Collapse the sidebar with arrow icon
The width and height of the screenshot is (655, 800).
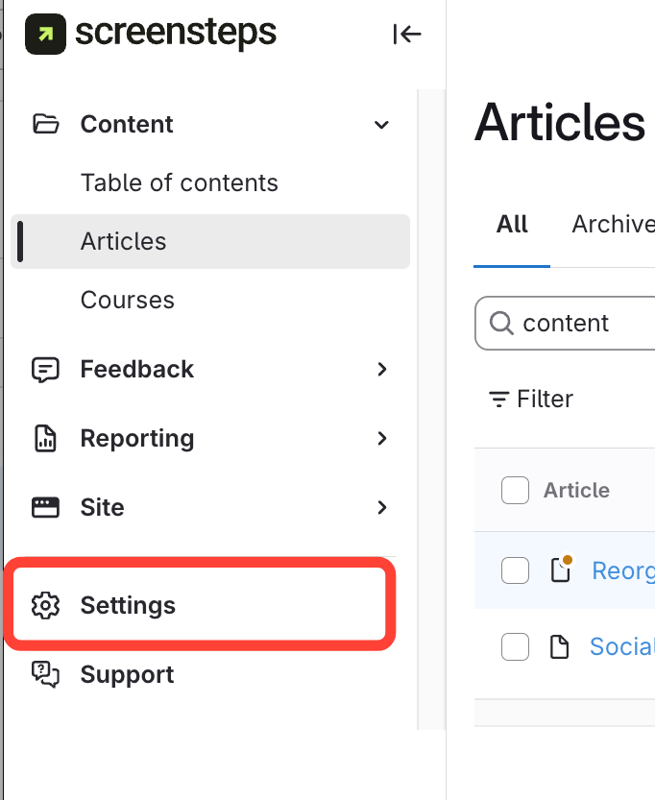click(407, 35)
